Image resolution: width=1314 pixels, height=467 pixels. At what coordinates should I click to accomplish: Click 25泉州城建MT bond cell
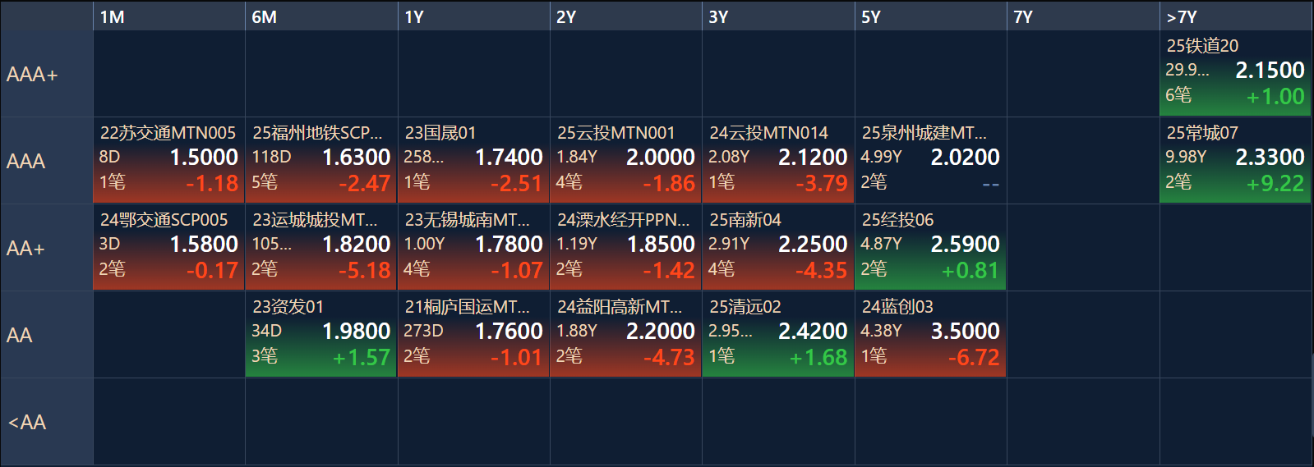pos(930,161)
